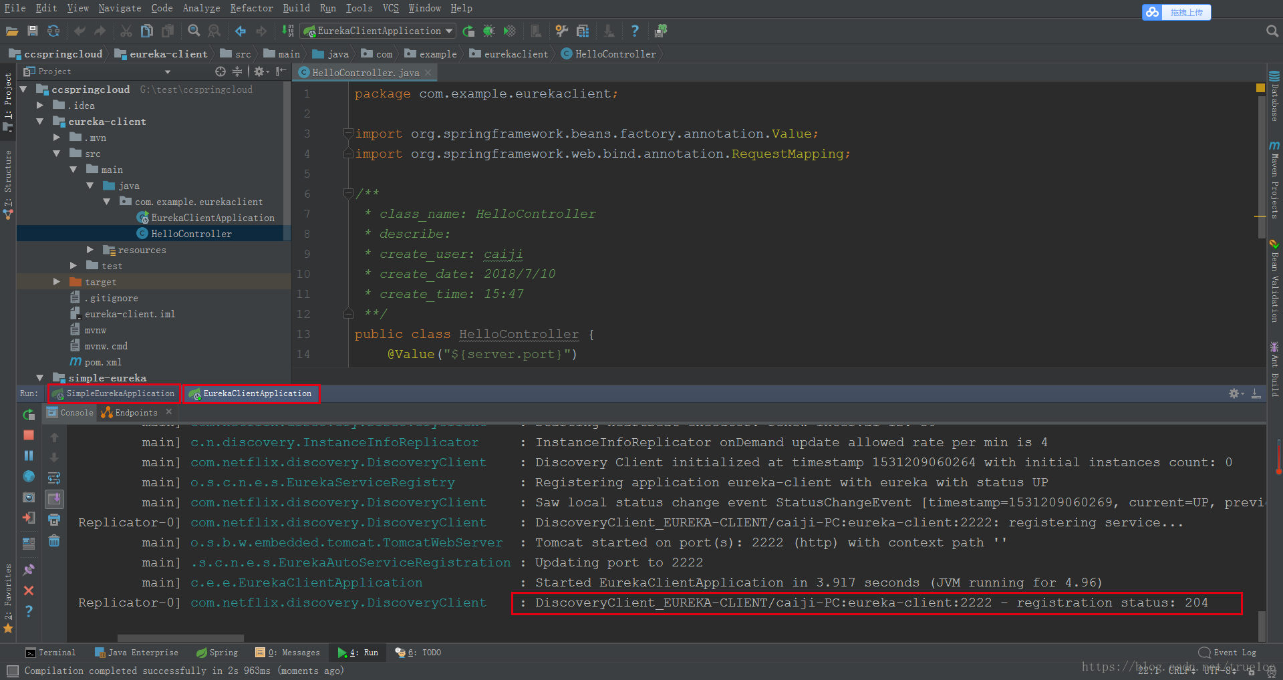Open Settings wrench icon in toolbar

pos(562,31)
